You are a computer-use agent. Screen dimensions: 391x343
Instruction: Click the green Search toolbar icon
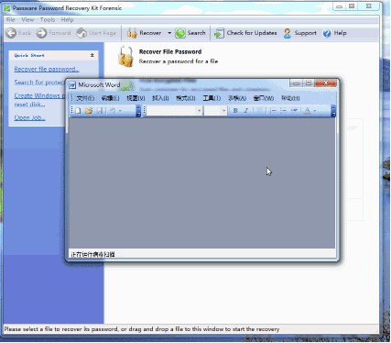click(x=180, y=33)
